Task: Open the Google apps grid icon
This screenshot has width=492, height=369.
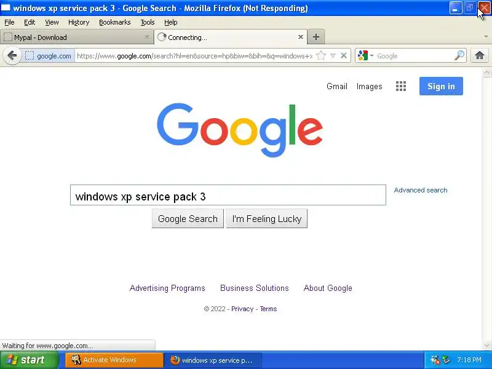Action: pyautogui.click(x=401, y=86)
